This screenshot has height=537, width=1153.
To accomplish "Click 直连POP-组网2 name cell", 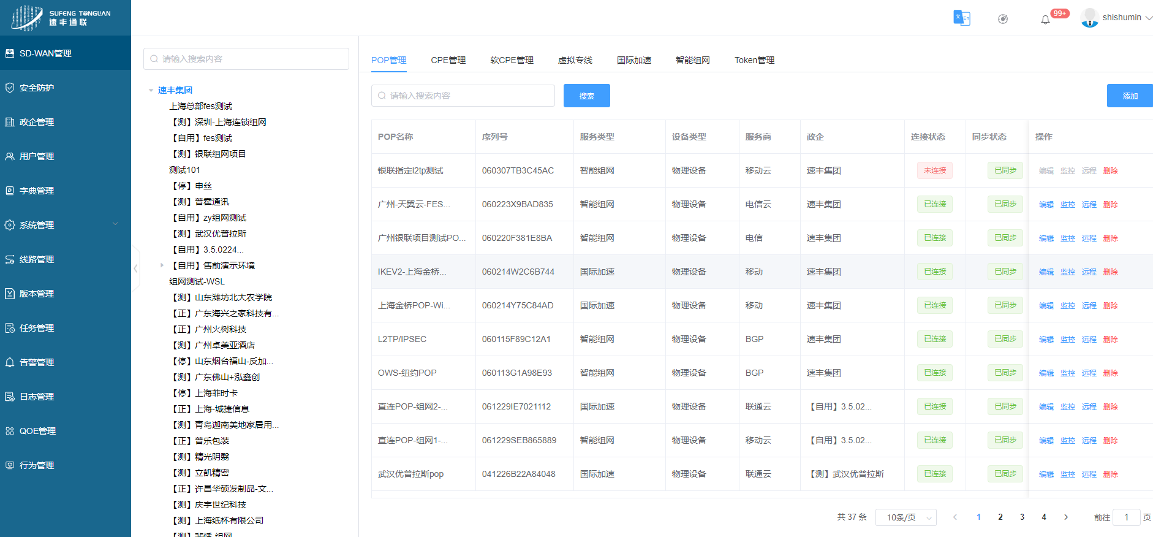I will coord(413,406).
